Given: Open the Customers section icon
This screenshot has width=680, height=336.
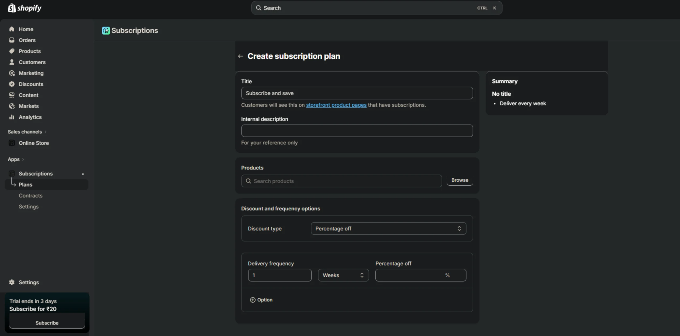Looking at the screenshot, I should coord(12,62).
